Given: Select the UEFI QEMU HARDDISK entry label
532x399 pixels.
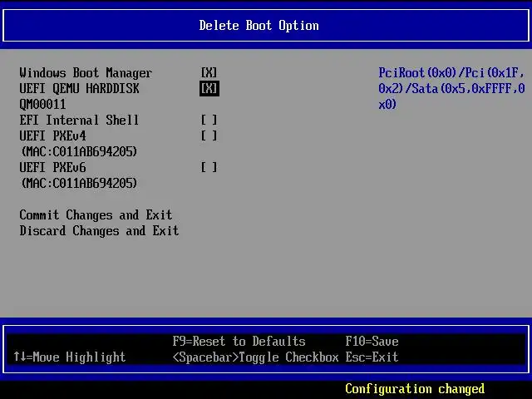Looking at the screenshot, I should [79, 89].
